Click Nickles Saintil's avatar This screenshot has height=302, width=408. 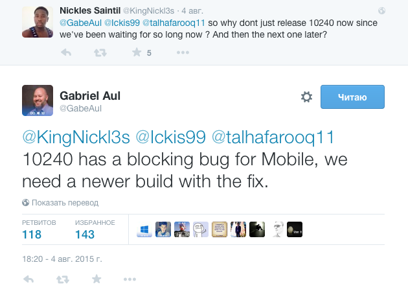(37, 21)
